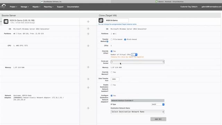The image size is (222, 125).
Task: Click the 'Source Server' panel heading
Action: coord(9,15)
